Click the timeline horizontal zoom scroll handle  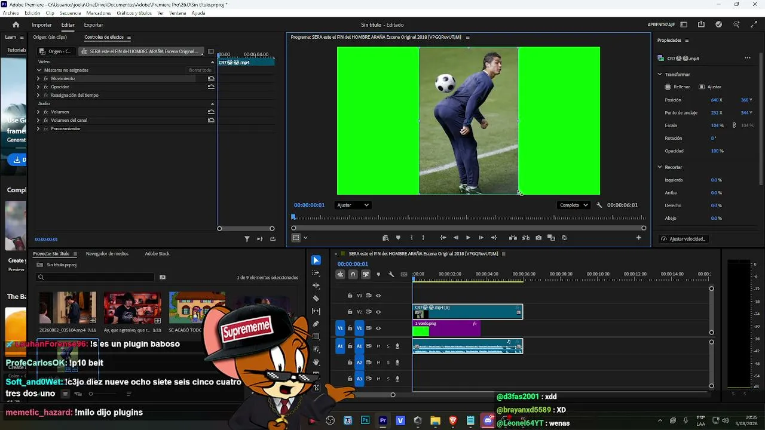coord(393,395)
